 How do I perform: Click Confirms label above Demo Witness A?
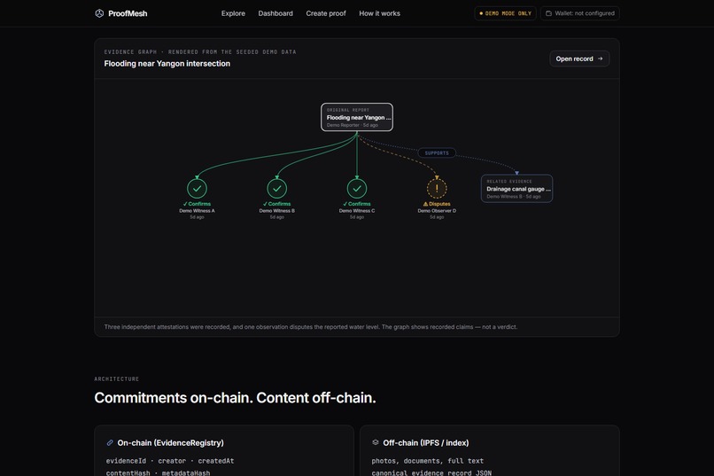[197, 204]
